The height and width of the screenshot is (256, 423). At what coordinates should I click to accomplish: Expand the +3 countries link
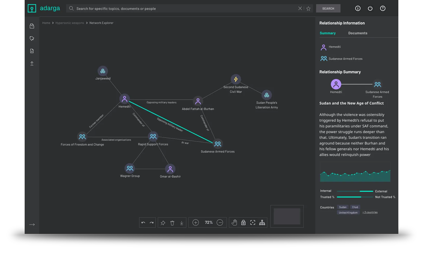[370, 212]
